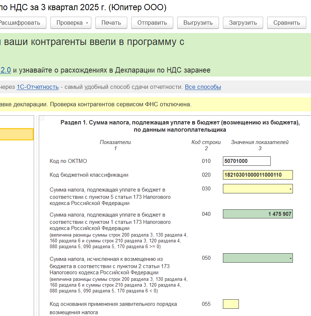Follow the 2.0 link in green banner
311x316 pixels.
pyautogui.click(x=5, y=70)
